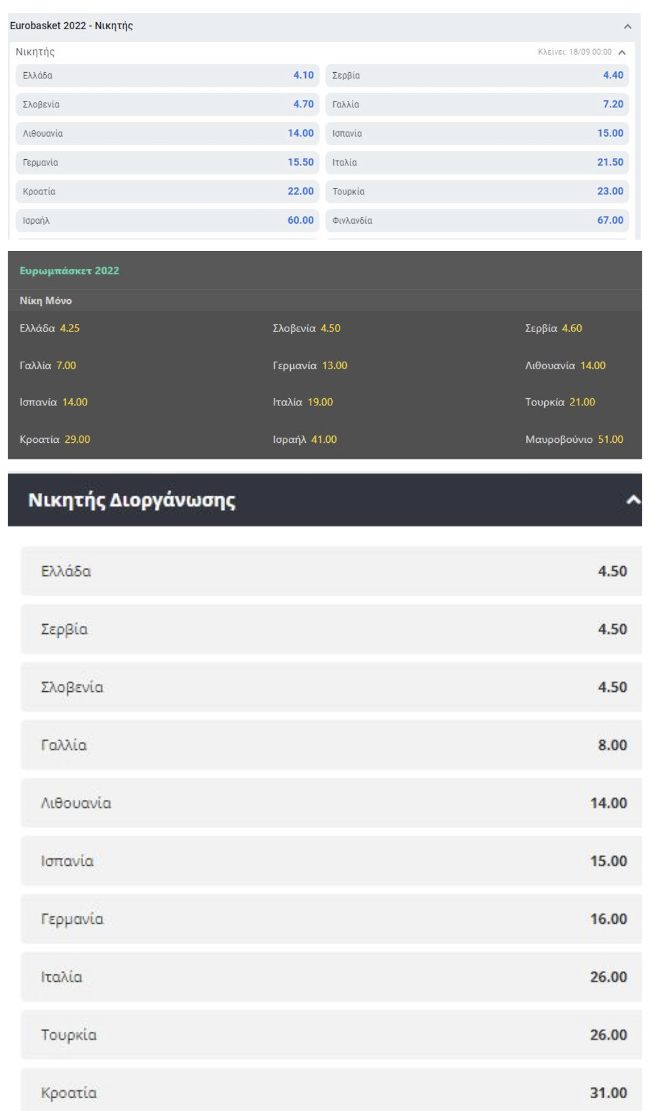This screenshot has width=650, height=1111.
Task: Pick Φινλανδία at 67.00
Action: click(x=477, y=220)
